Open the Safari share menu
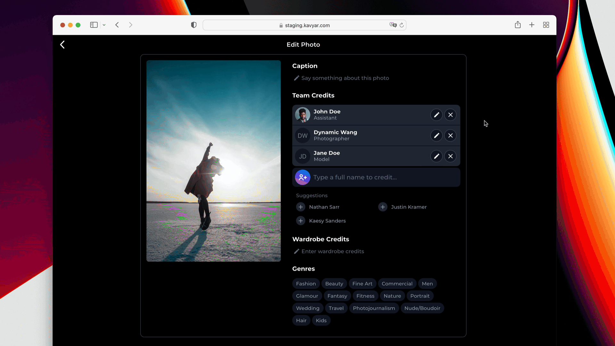The width and height of the screenshot is (615, 346). (x=518, y=25)
